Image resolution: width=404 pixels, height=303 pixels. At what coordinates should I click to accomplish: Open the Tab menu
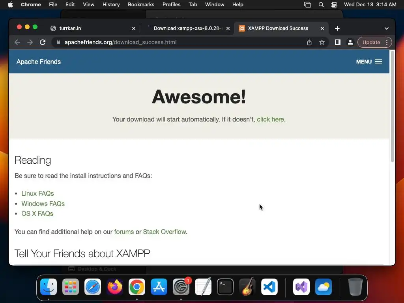click(x=193, y=5)
